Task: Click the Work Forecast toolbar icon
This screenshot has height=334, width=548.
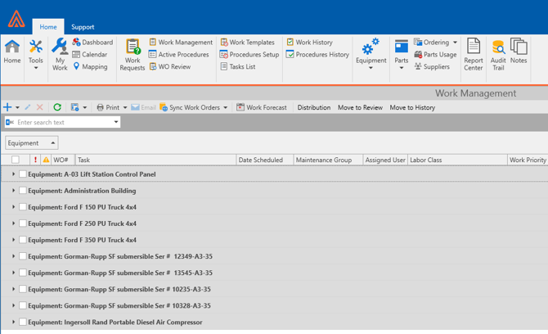Action: [x=240, y=107]
